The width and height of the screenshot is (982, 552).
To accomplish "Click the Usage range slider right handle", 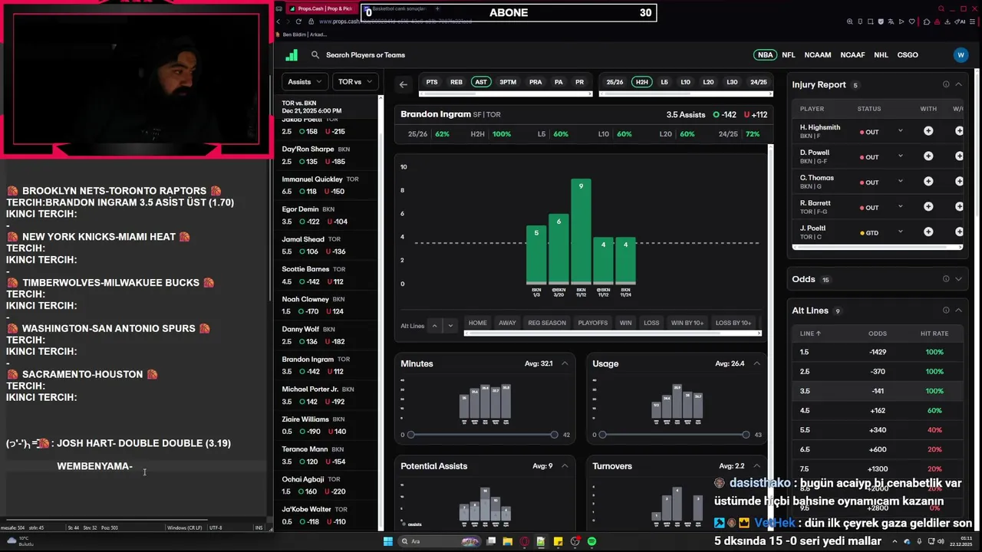I will pyautogui.click(x=746, y=435).
